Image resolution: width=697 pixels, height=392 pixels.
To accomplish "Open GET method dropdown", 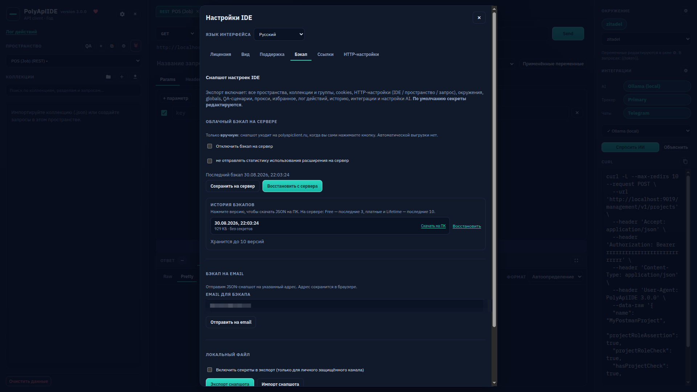I will pos(177,34).
